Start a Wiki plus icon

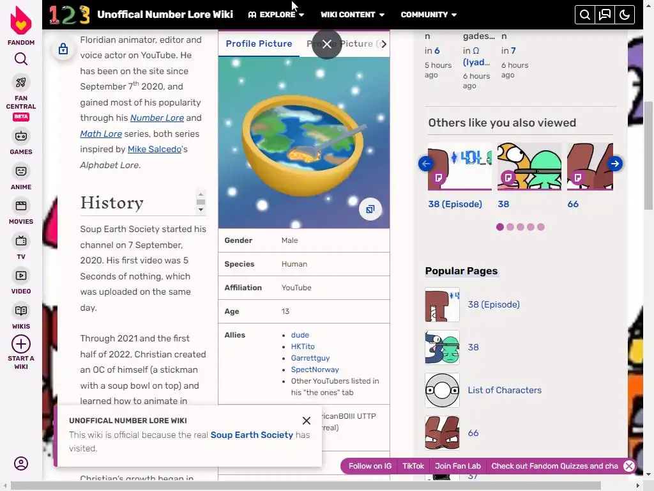click(21, 344)
